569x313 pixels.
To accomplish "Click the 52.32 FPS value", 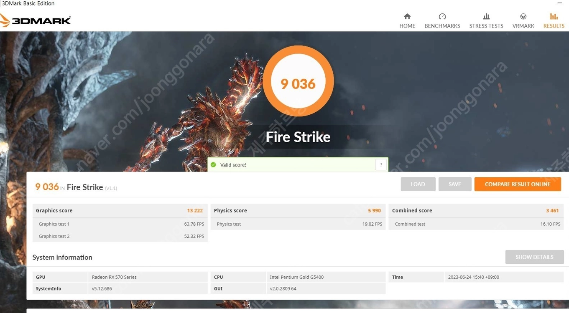I will [194, 236].
